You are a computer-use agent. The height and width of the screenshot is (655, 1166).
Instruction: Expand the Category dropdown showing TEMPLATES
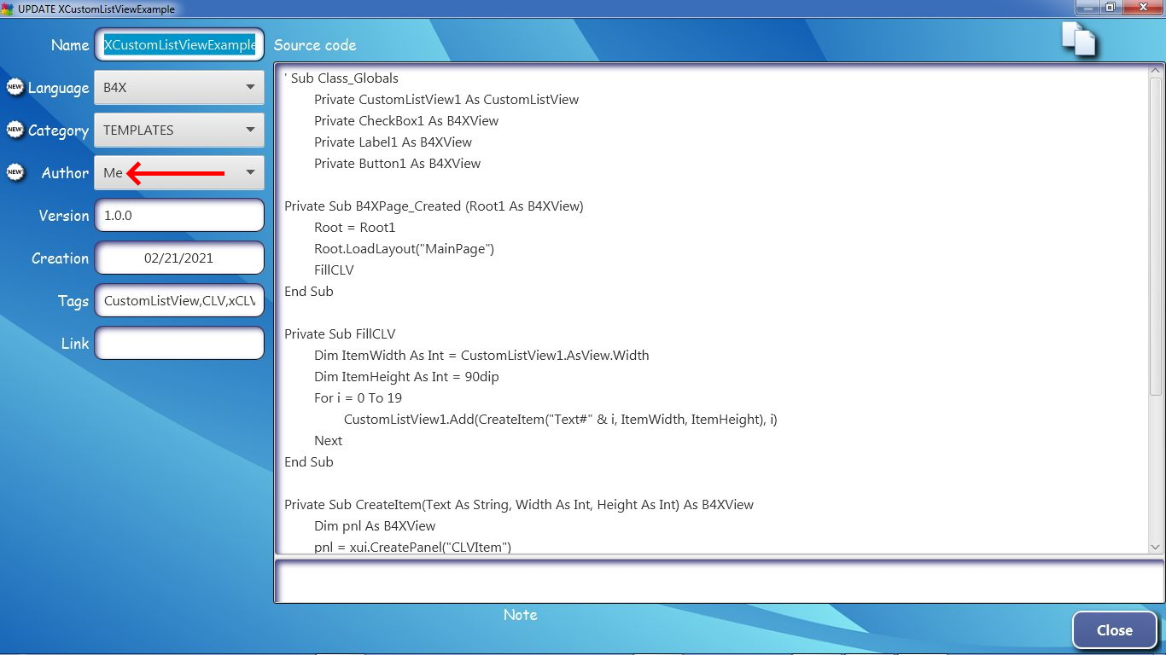click(x=179, y=130)
